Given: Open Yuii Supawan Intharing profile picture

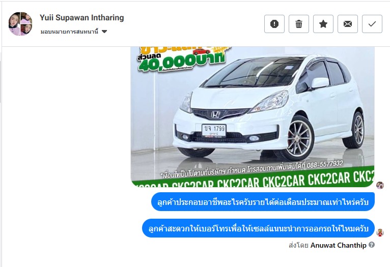Looking at the screenshot, I should [20, 24].
